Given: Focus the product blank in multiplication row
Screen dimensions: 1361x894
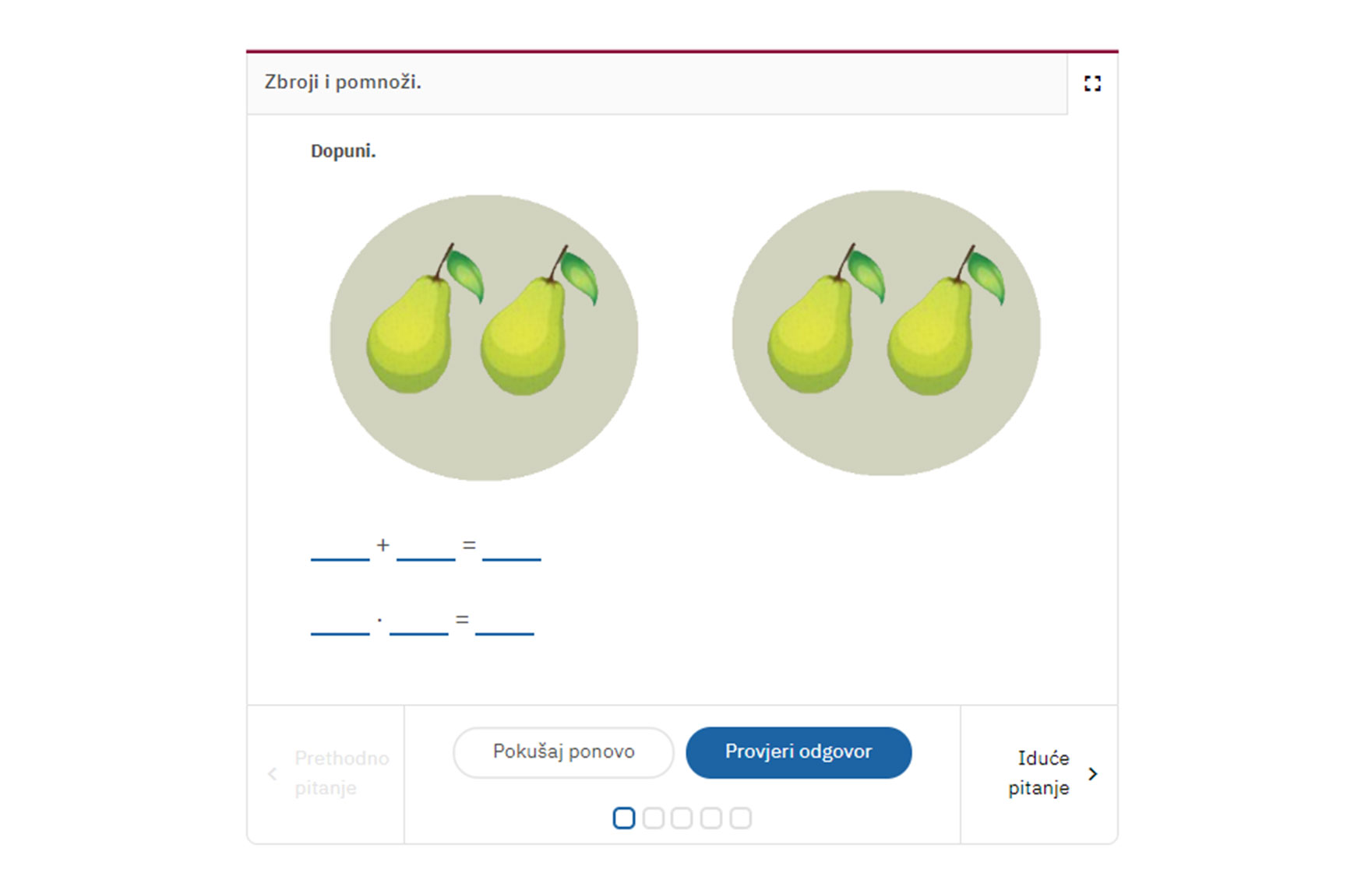Looking at the screenshot, I should (x=505, y=621).
